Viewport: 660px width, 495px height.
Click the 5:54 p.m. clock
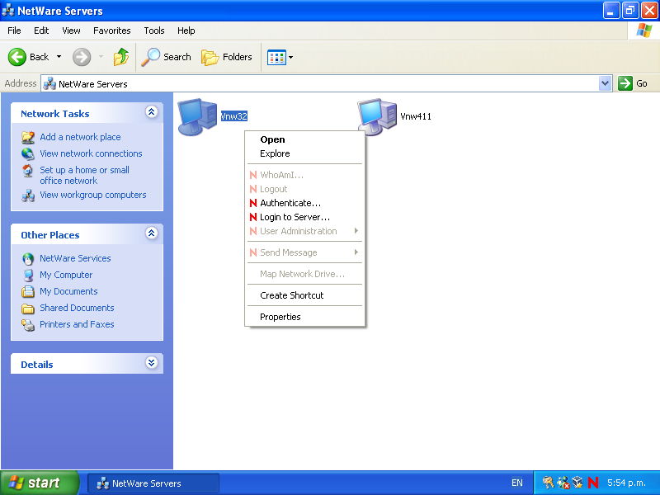[x=626, y=483]
